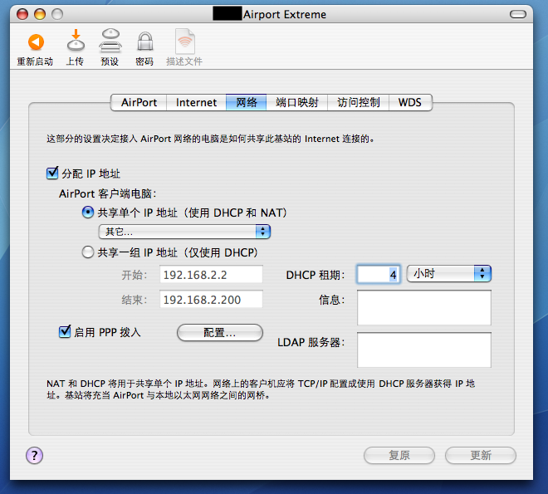The image size is (548, 494).
Task: Open the 预设 presets toolbar icon
Action: click(110, 40)
